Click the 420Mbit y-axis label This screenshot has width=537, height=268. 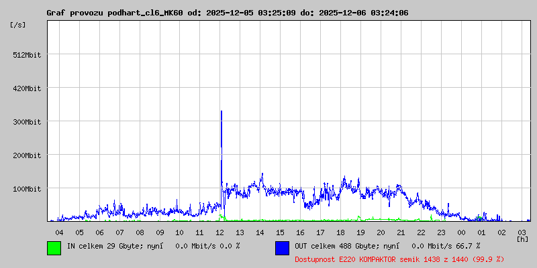click(x=27, y=88)
